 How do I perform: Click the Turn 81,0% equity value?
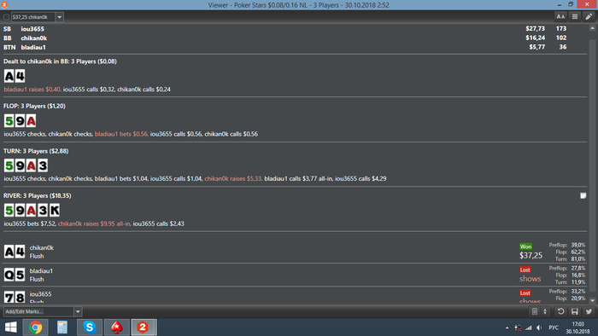point(578,258)
